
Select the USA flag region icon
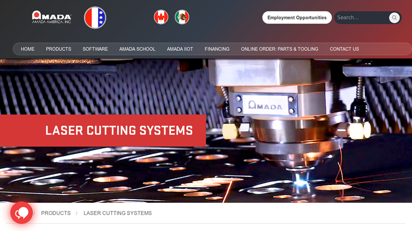click(95, 17)
